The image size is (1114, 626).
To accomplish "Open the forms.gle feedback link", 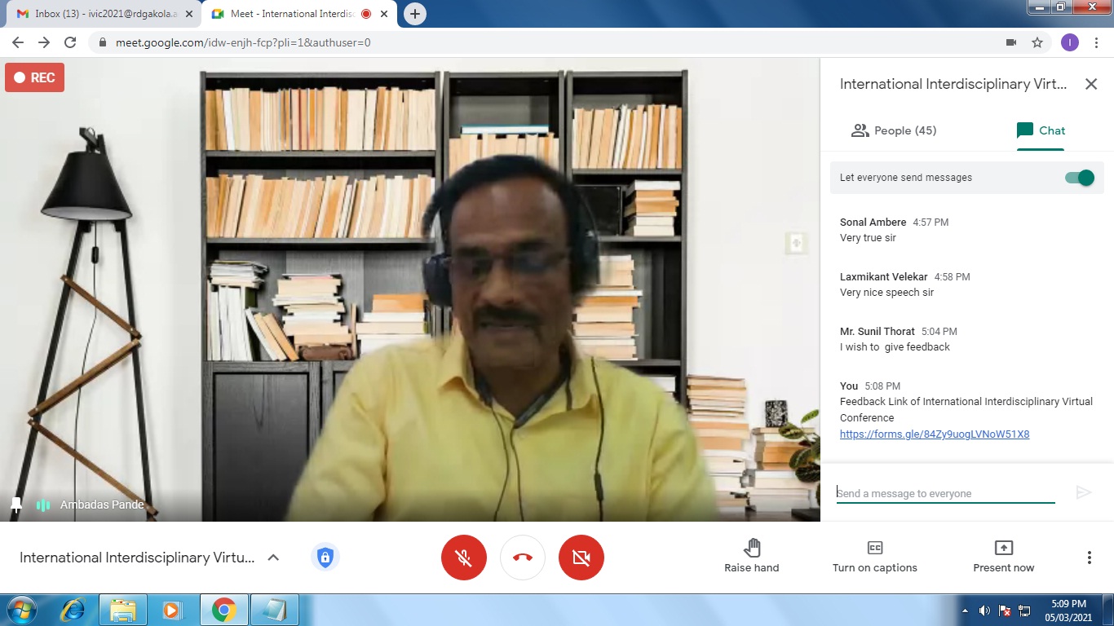I will click(934, 434).
